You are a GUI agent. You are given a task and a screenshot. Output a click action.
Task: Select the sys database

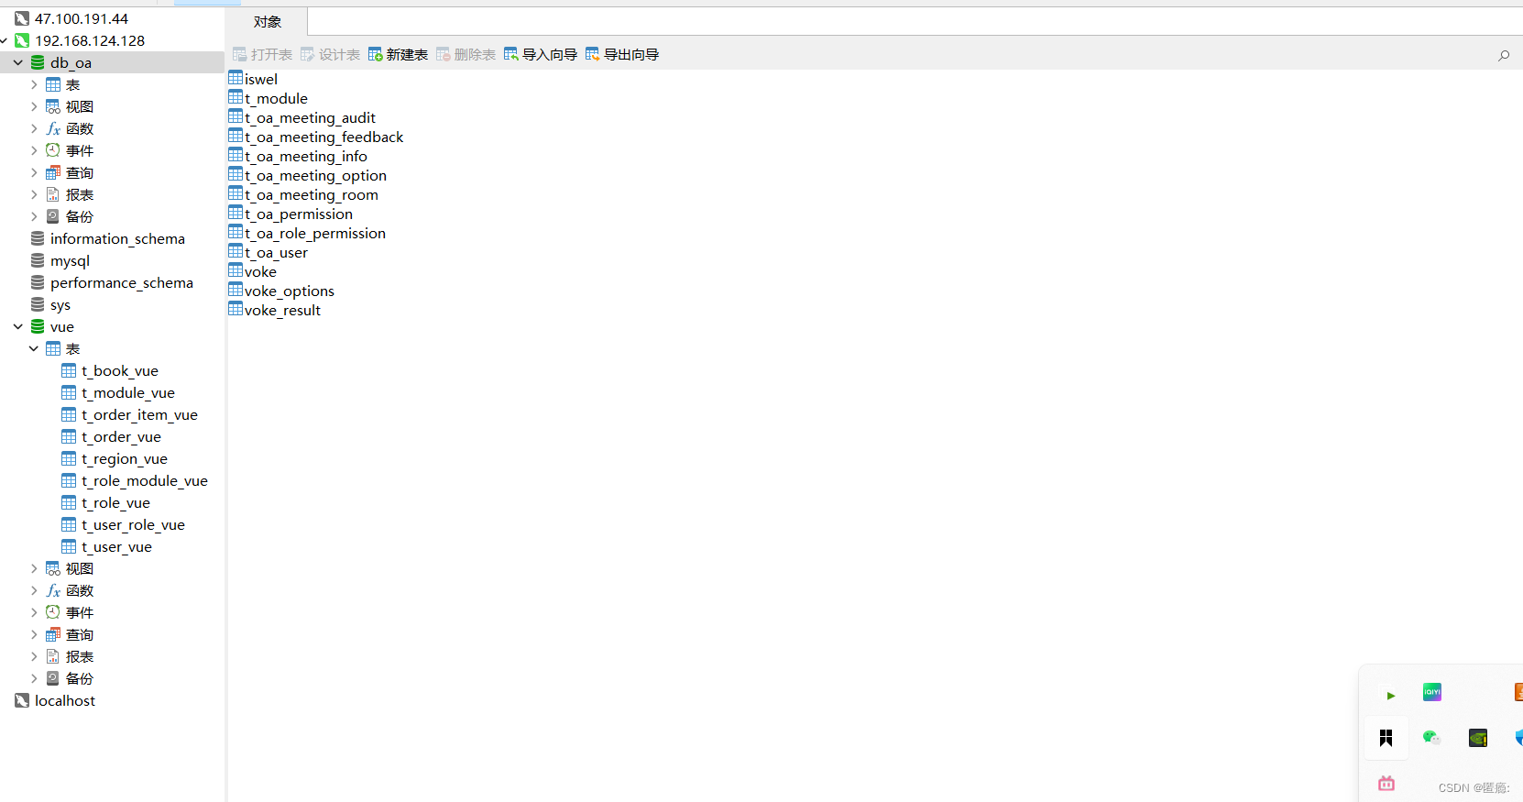point(60,304)
